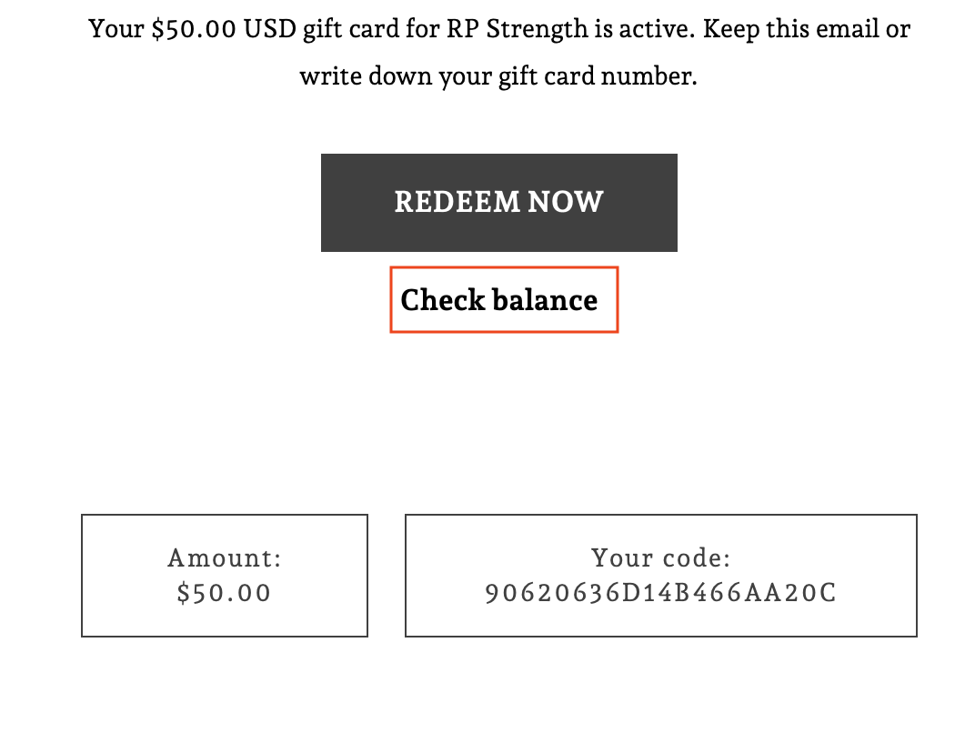Click "RP Strength" in the confirmation message

(x=516, y=29)
